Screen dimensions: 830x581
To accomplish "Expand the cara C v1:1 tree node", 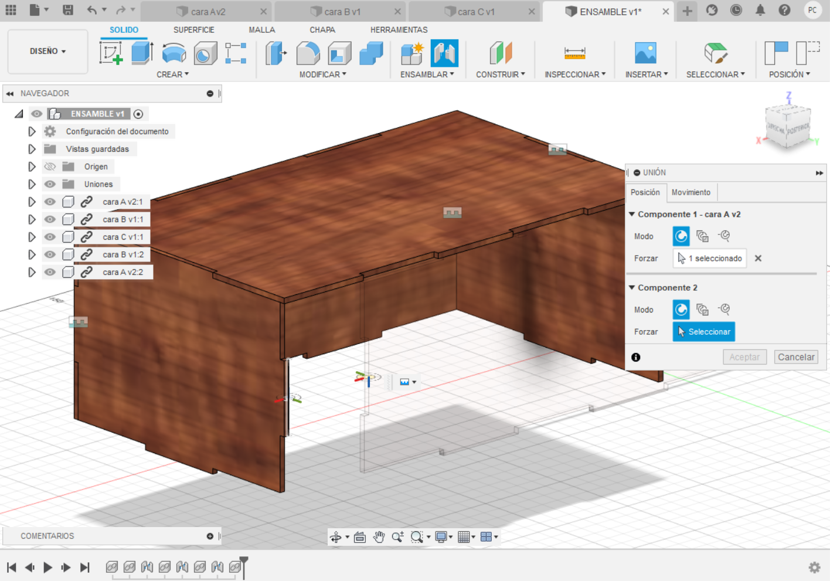I will click(x=32, y=237).
